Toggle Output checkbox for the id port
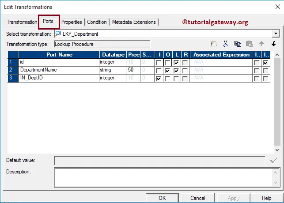The width and height of the screenshot is (284, 203). point(167,63)
